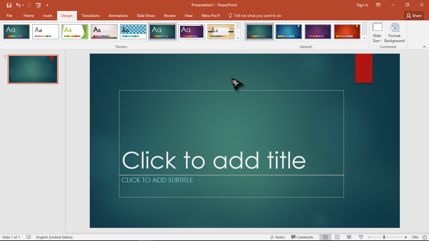The height and width of the screenshot is (241, 429).
Task: Open Format Background pane
Action: tap(394, 32)
